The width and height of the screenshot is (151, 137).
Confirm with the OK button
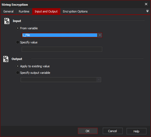pyautogui.click(x=88, y=131)
